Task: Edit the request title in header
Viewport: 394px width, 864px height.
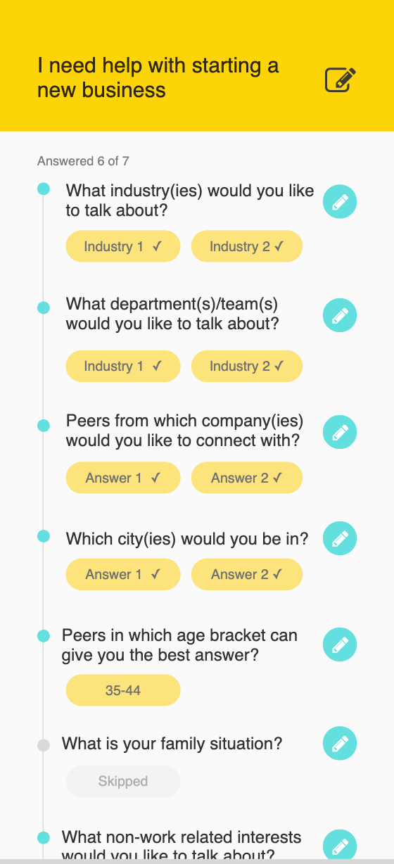Action: pyautogui.click(x=341, y=80)
